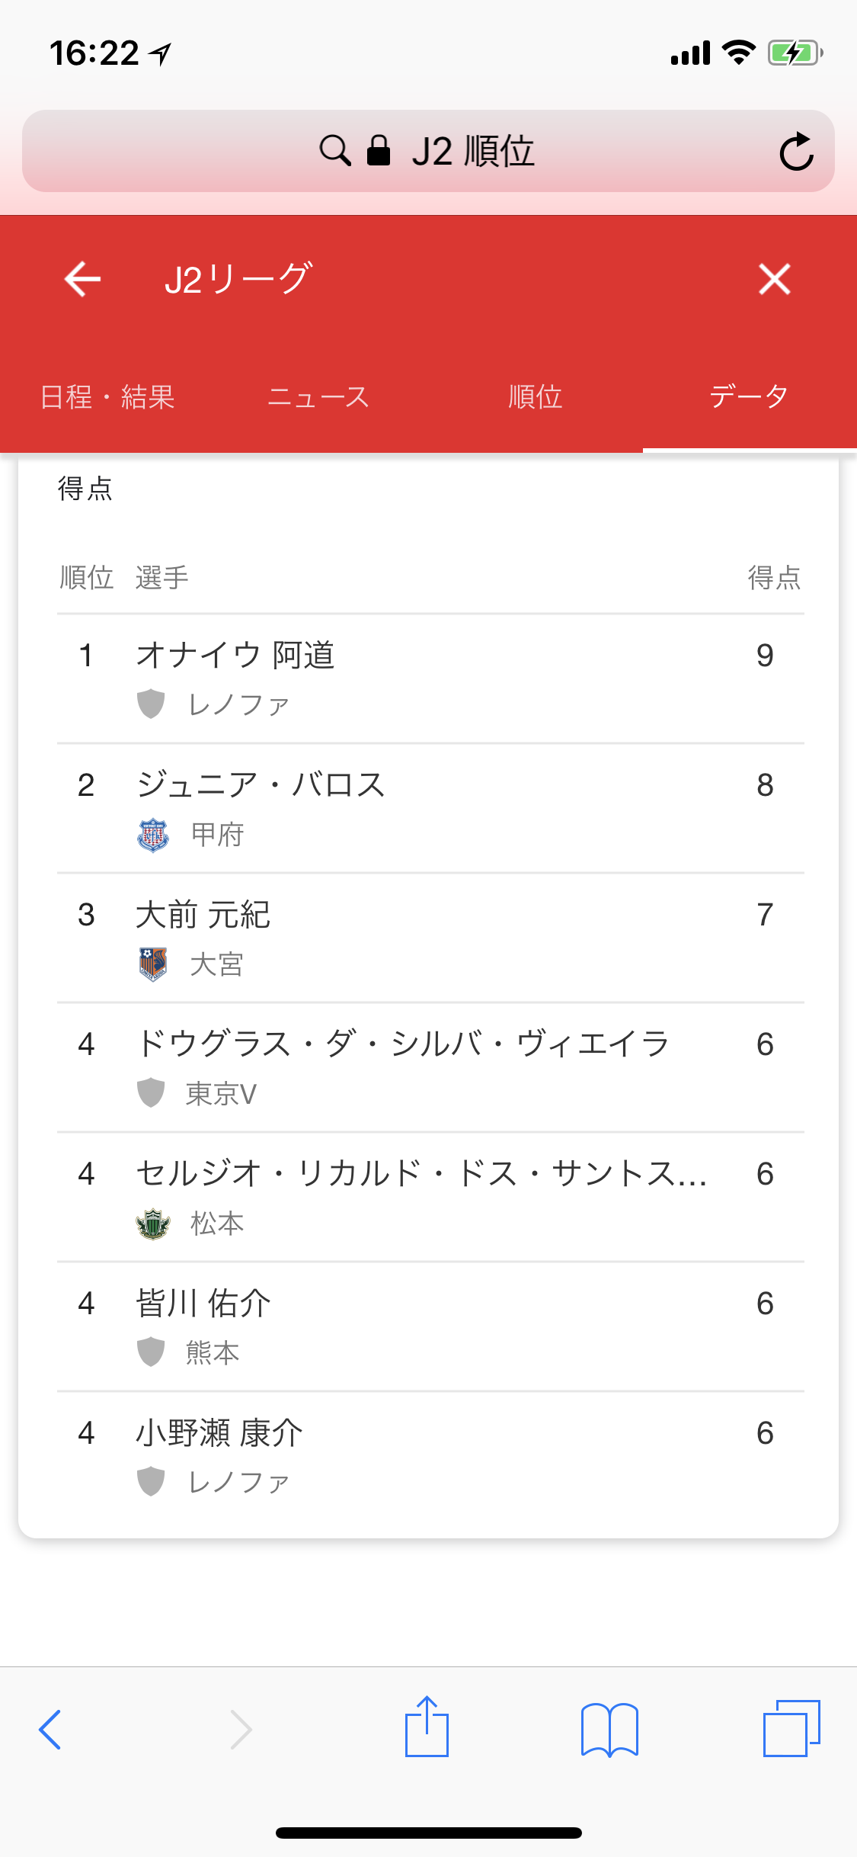Switch to the 日程・結果 tab

pos(107,397)
